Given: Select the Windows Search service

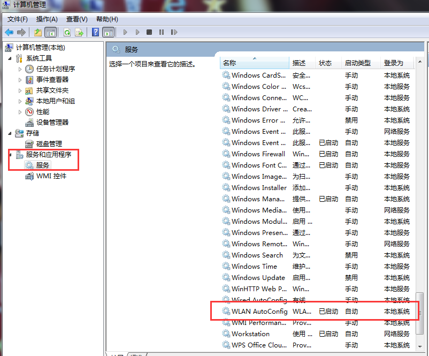Looking at the screenshot, I should click(316, 255).
